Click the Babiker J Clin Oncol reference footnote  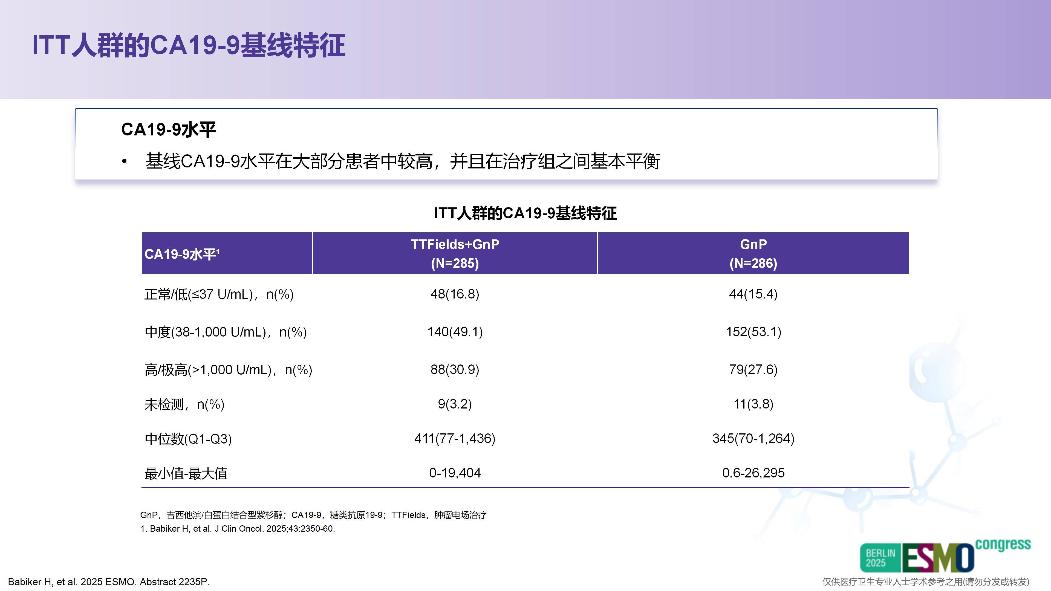point(238,529)
